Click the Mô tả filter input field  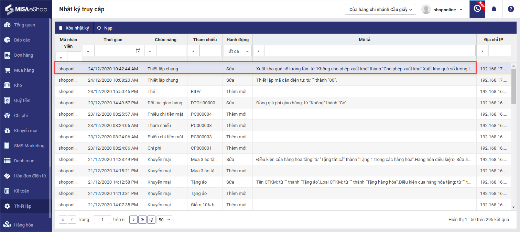(x=370, y=51)
